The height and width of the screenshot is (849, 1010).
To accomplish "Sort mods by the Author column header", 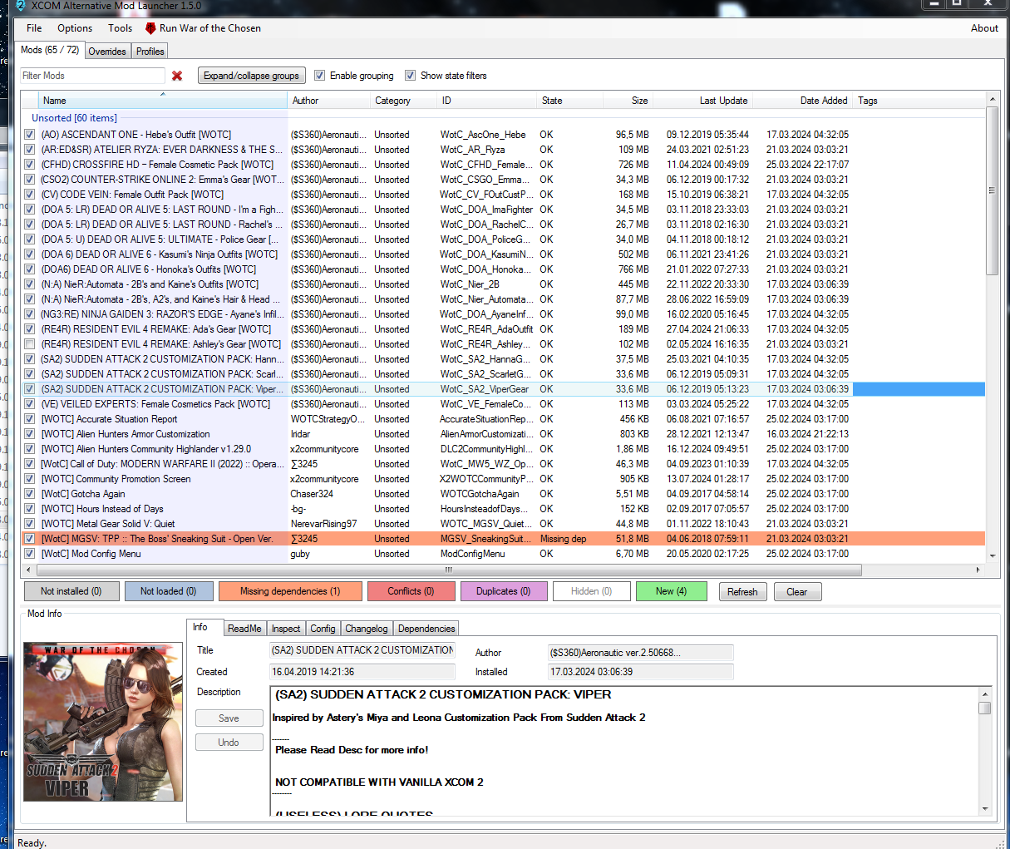I will [x=329, y=101].
